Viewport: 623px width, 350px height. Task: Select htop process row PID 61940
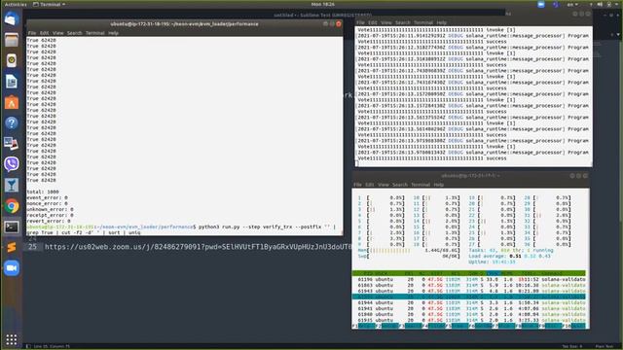pos(469,314)
